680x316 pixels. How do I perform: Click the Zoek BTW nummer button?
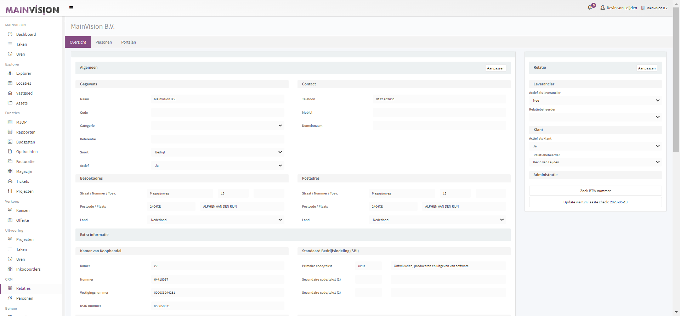click(x=595, y=191)
